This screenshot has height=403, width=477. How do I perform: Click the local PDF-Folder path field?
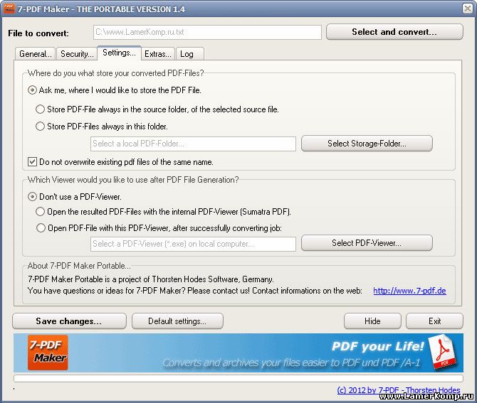pyautogui.click(x=193, y=144)
